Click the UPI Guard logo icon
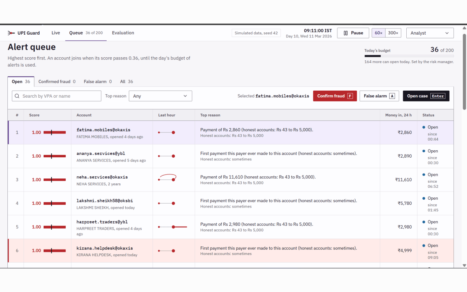This screenshot has height=292, width=467. click(11, 33)
